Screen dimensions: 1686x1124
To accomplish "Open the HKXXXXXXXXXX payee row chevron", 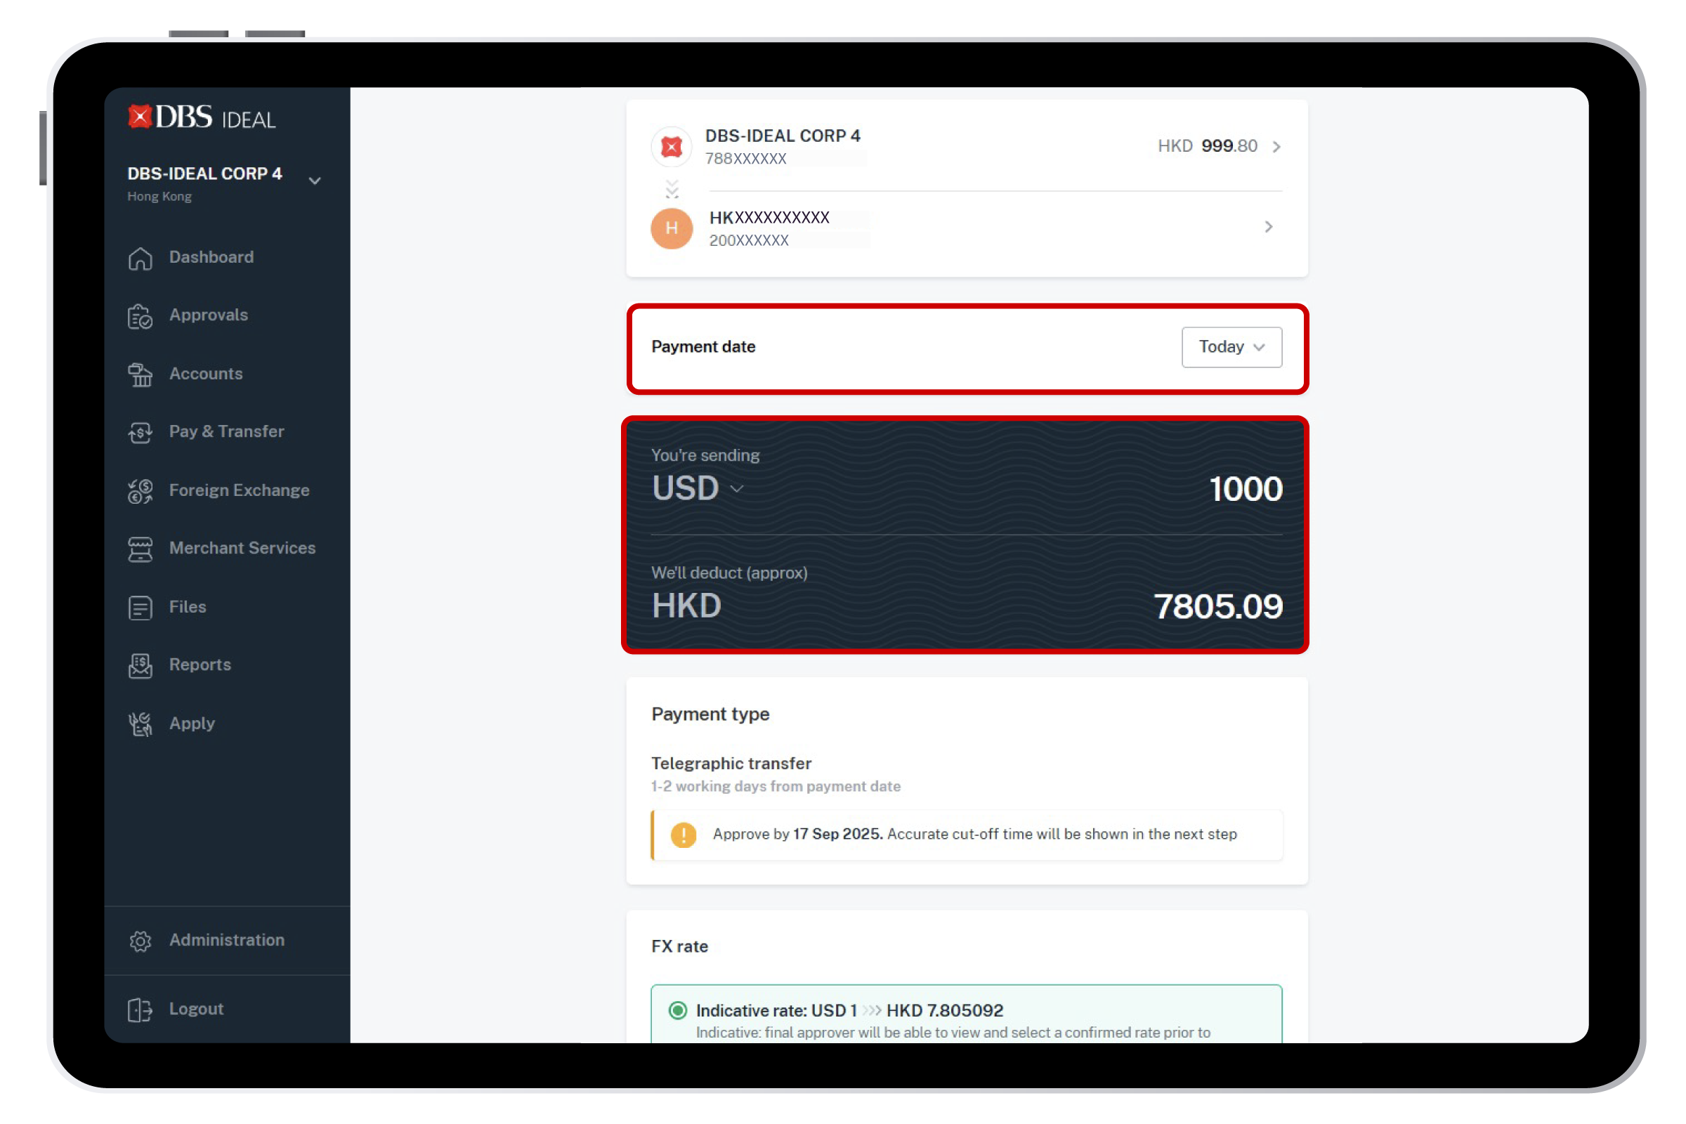I will coord(1268,227).
